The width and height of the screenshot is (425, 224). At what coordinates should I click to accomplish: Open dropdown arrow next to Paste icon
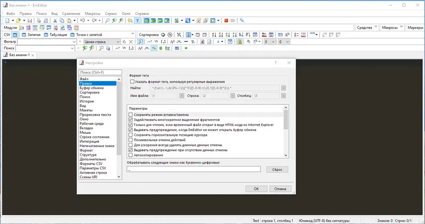point(74,21)
